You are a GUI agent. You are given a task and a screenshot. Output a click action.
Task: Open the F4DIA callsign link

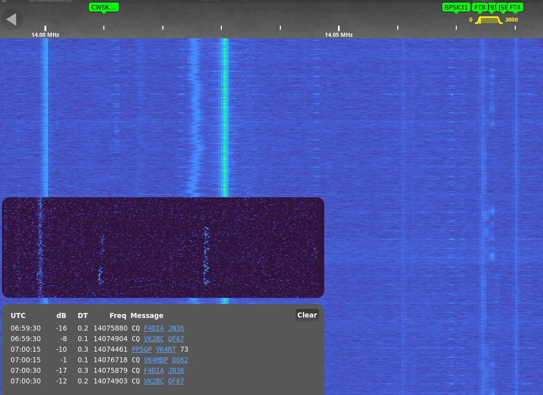coord(153,328)
